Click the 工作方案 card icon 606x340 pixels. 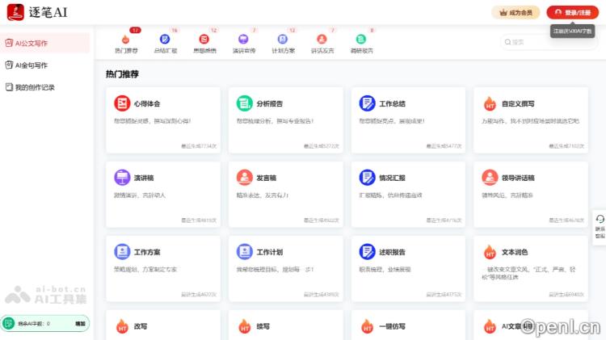(122, 251)
